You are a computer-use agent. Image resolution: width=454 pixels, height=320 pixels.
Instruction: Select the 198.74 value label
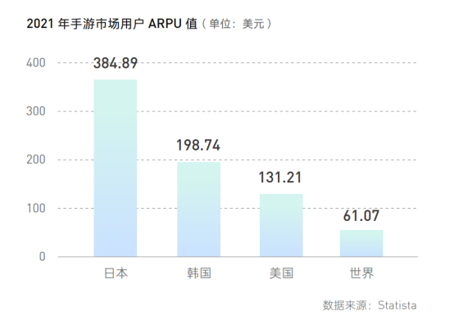(198, 145)
